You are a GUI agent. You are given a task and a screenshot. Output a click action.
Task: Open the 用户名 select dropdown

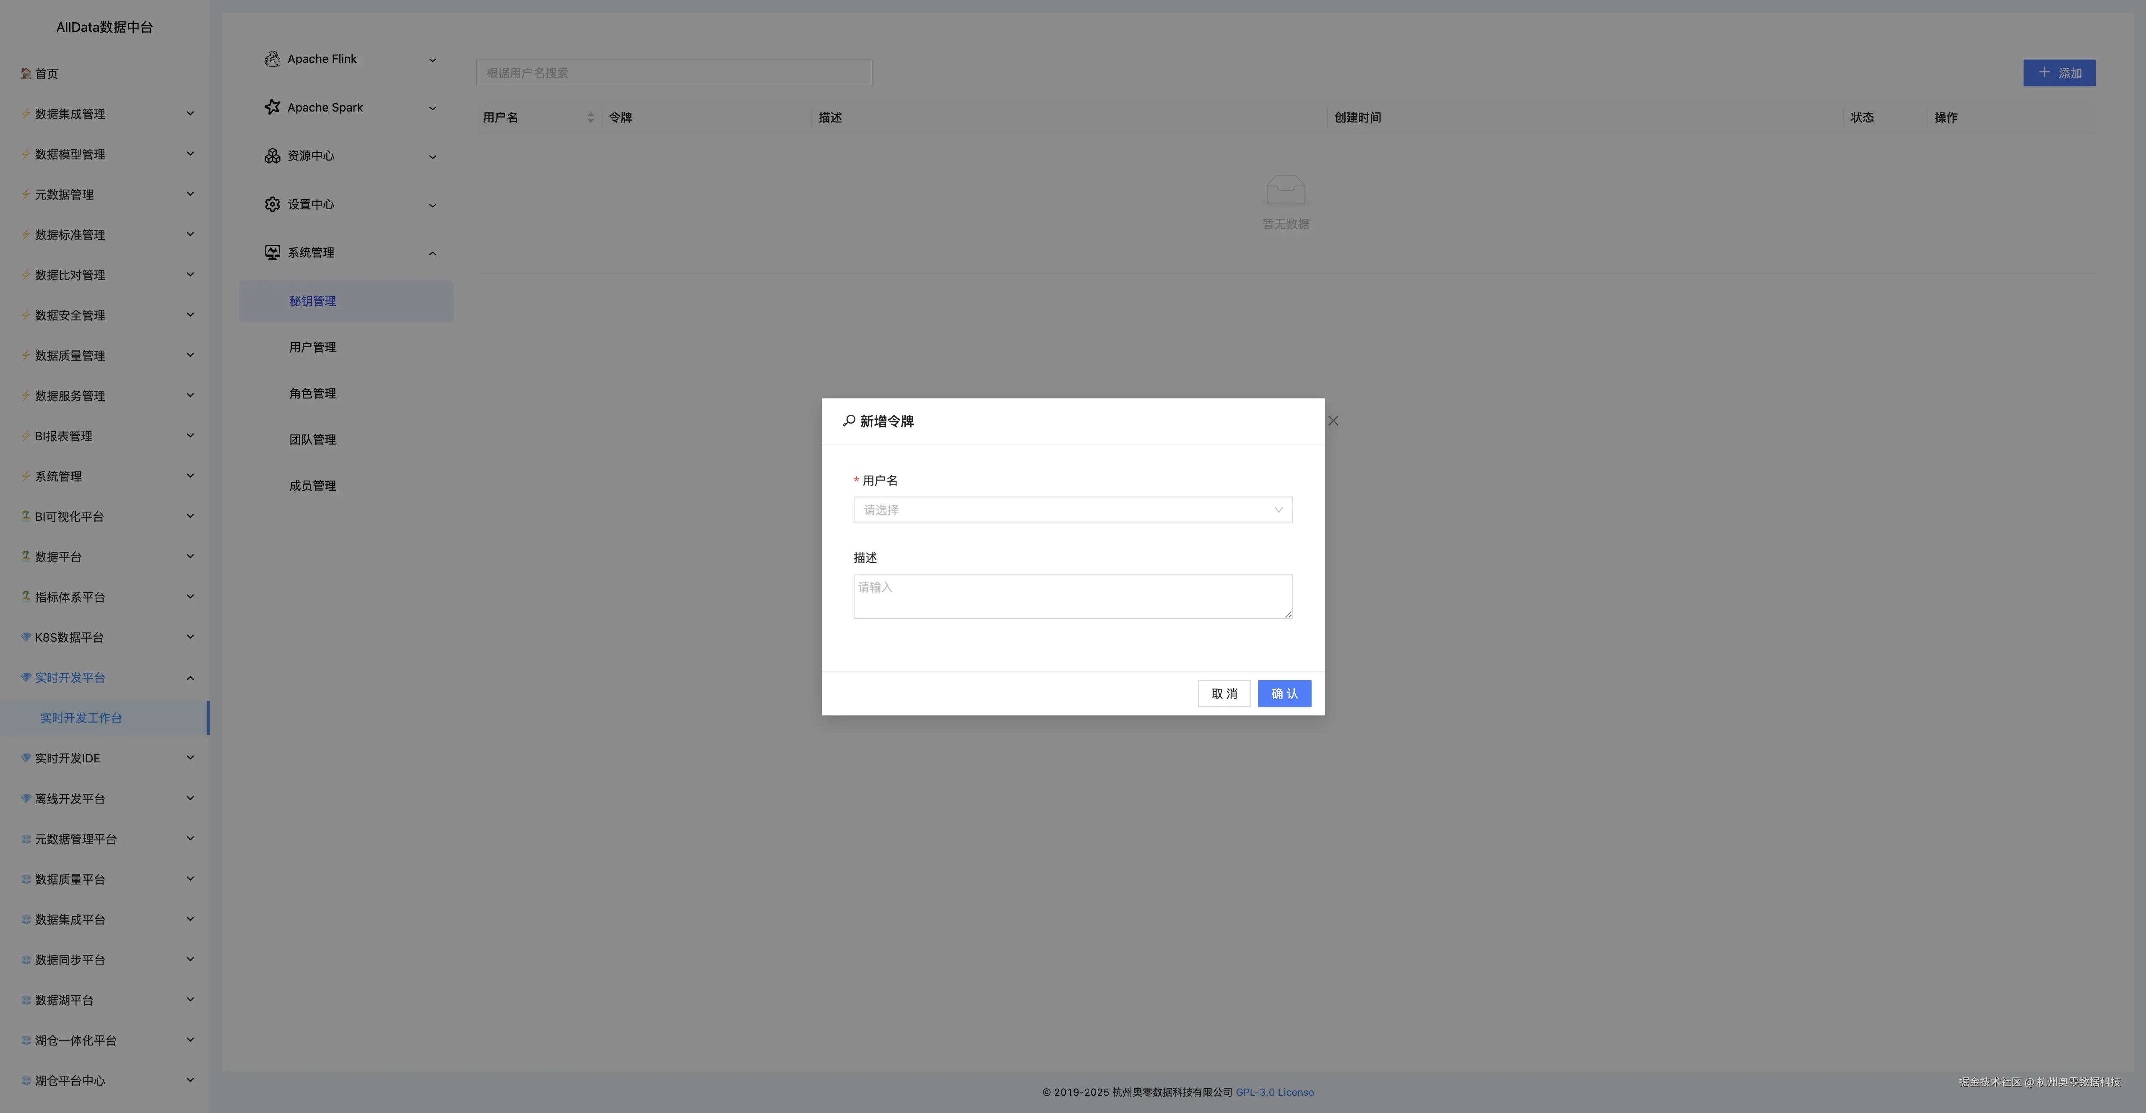[x=1072, y=510]
